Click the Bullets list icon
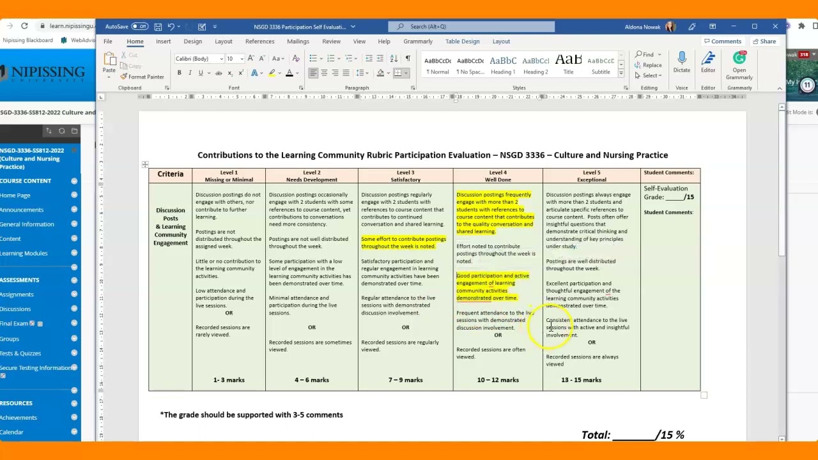The width and height of the screenshot is (818, 460). coord(313,59)
